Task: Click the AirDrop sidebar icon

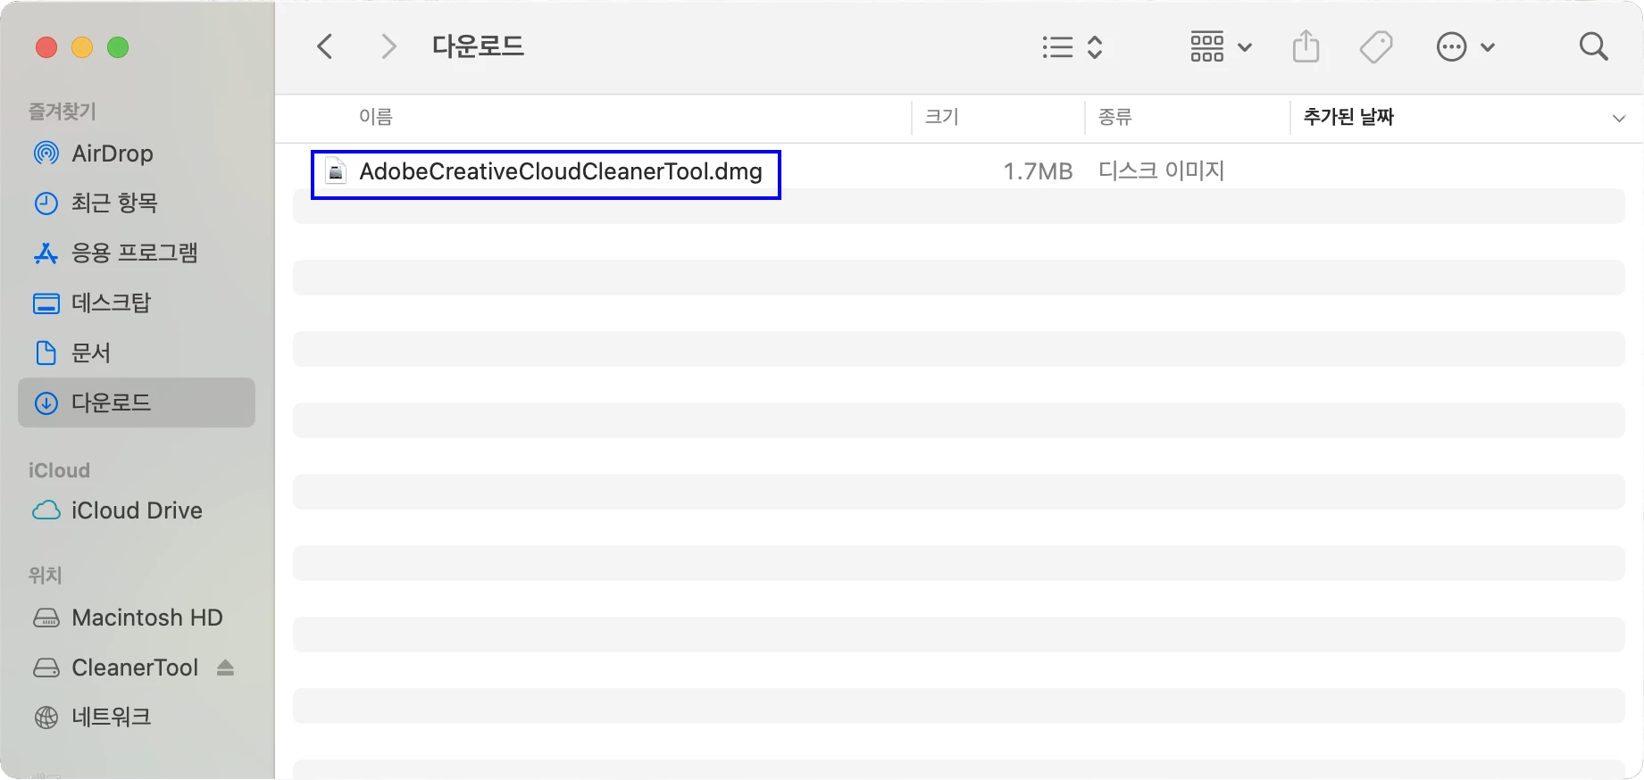Action: click(46, 154)
